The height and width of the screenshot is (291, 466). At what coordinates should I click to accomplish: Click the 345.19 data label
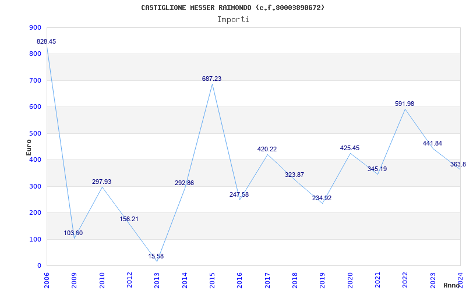point(377,169)
